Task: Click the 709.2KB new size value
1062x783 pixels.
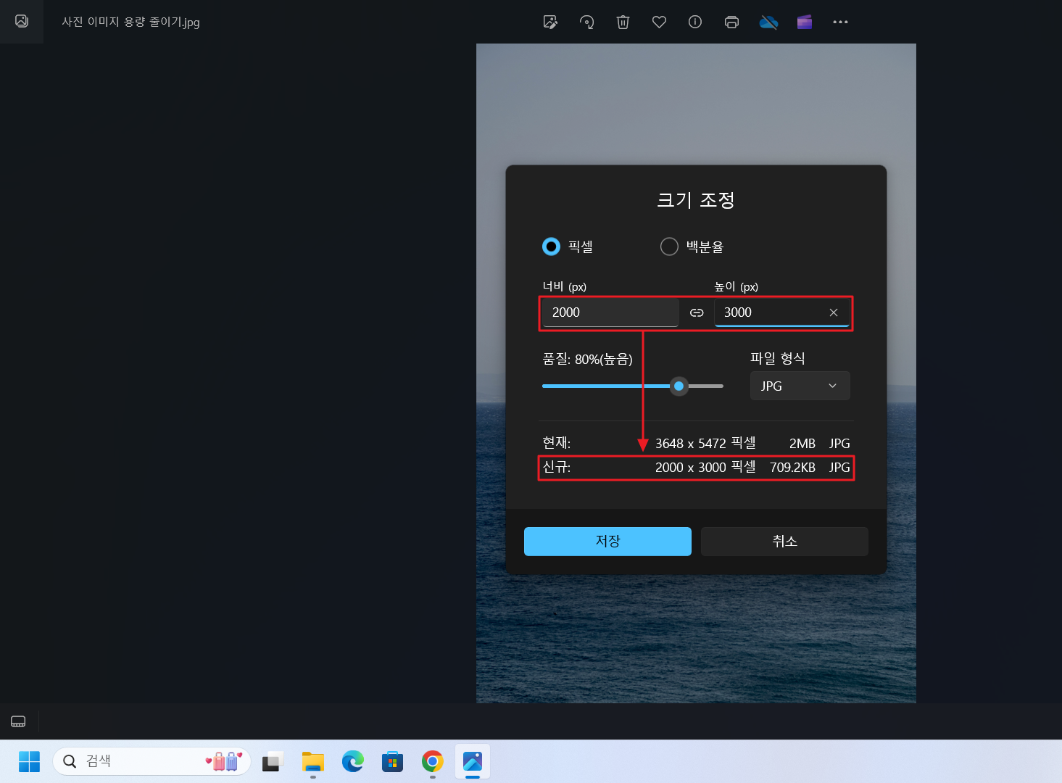Action: click(792, 468)
